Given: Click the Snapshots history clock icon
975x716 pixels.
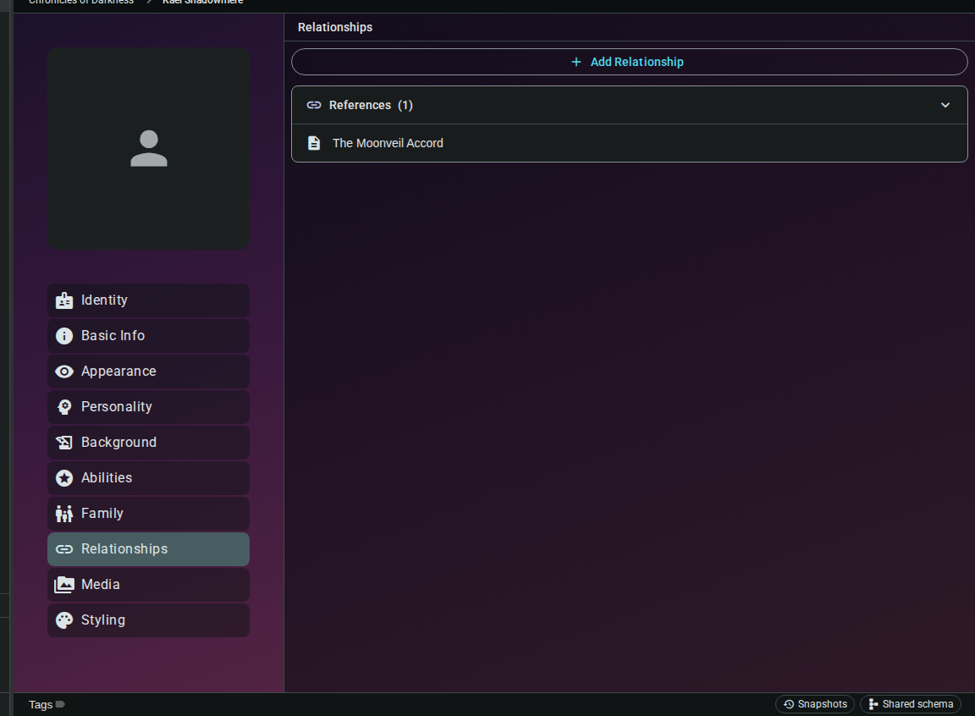Looking at the screenshot, I should tap(789, 704).
